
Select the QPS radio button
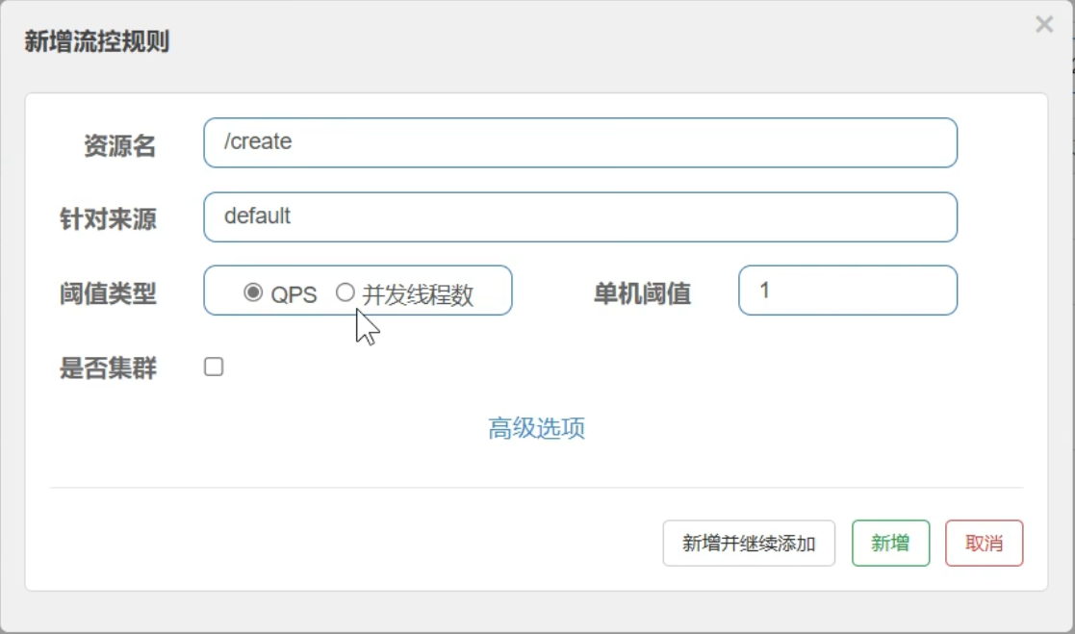click(x=253, y=292)
